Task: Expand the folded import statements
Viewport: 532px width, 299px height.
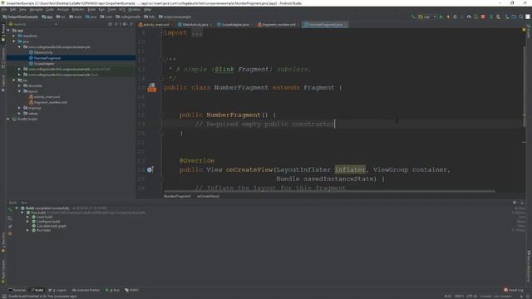Action: 197,33
